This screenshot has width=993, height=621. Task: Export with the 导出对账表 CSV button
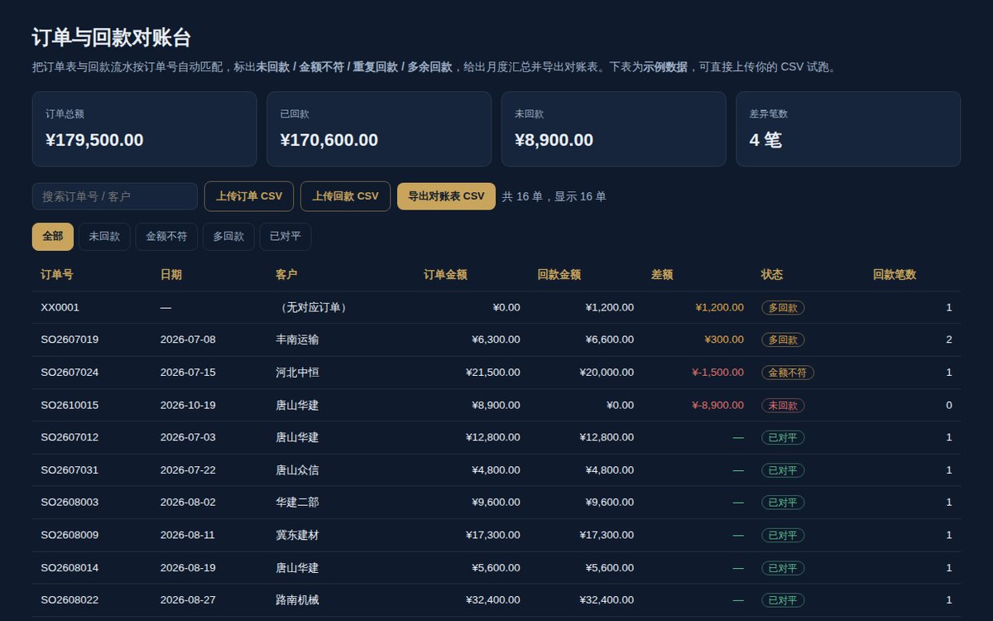(446, 196)
